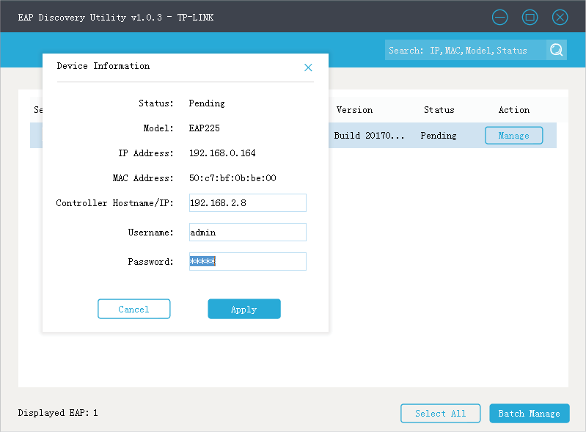
Task: Apply the controller settings
Action: pos(244,309)
